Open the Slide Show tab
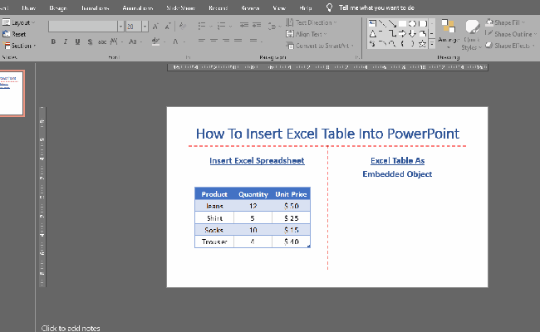The height and width of the screenshot is (332, 540). coord(181,7)
